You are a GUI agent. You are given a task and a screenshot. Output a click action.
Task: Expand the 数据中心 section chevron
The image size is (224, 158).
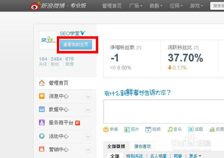(x=88, y=110)
